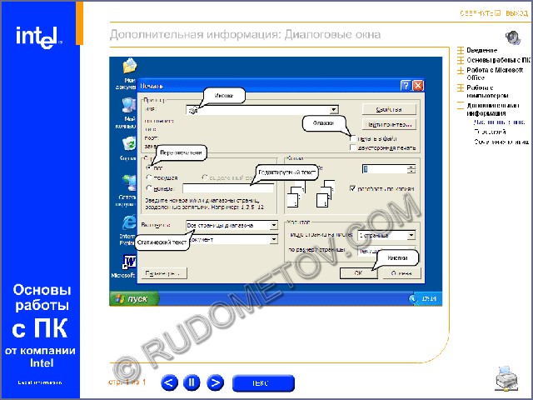533x400 pixels.
Task: Click the page numbers input field
Action: click(228, 188)
